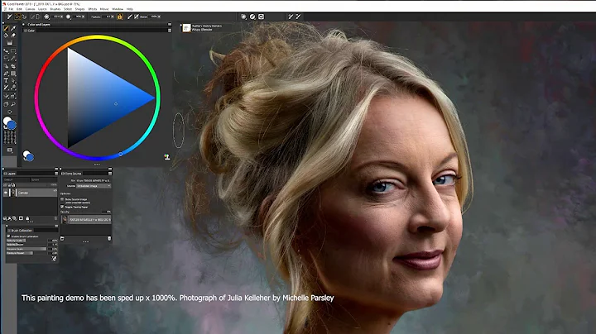Select the Pen tool in the toolbox
Image resolution: width=596 pixels, height=334 pixels.
[x=6, y=74]
